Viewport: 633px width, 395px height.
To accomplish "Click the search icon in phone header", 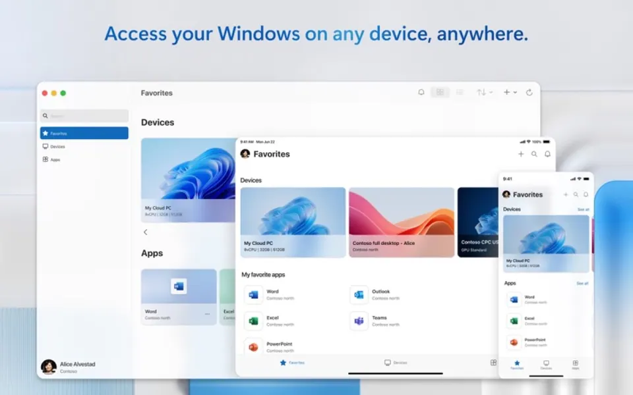I will pyautogui.click(x=576, y=195).
